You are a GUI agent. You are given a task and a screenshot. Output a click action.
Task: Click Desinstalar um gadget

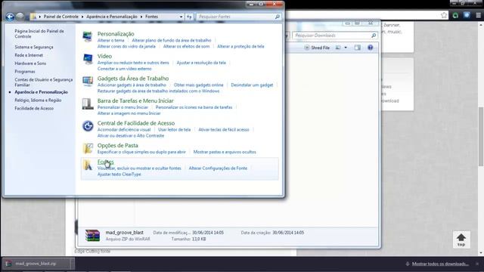pyautogui.click(x=252, y=85)
